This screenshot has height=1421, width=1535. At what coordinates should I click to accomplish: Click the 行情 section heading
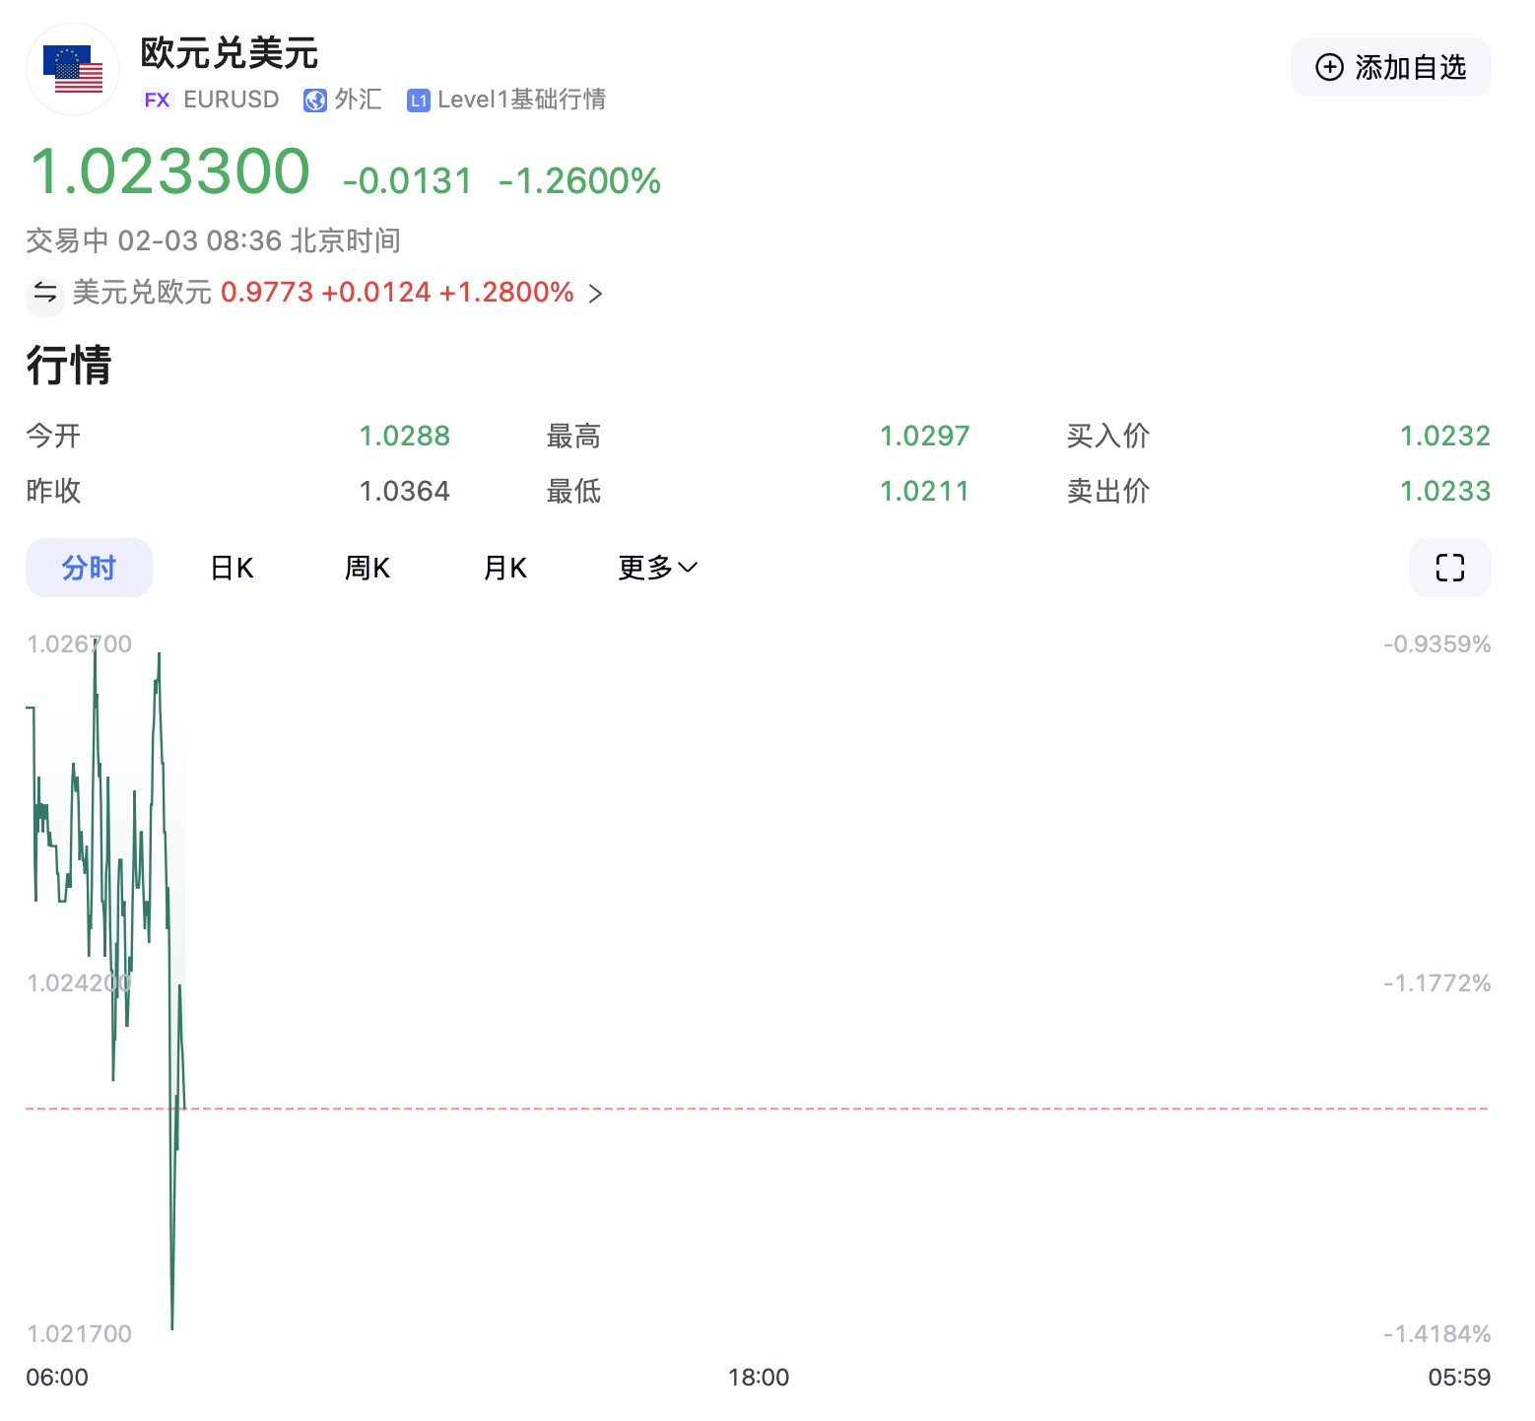69,366
